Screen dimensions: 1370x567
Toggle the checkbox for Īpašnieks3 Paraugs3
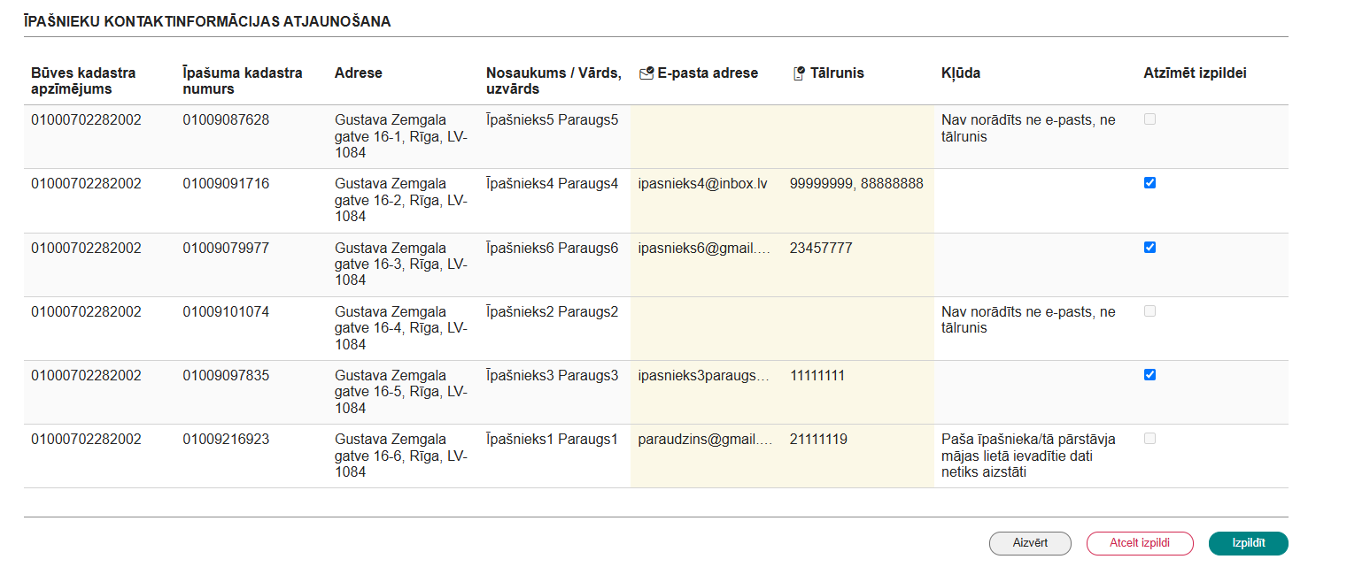pyautogui.click(x=1149, y=375)
